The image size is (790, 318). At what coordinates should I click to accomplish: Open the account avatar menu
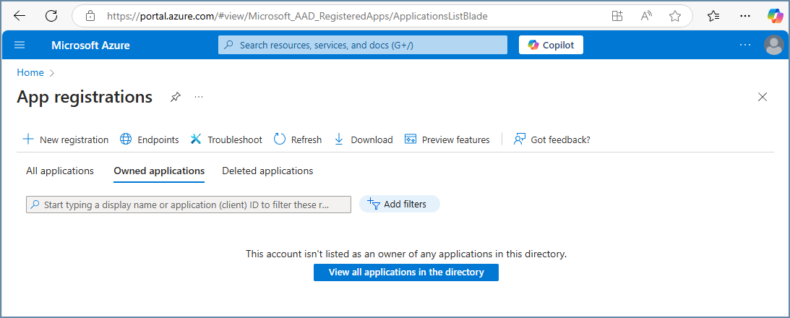pos(774,45)
